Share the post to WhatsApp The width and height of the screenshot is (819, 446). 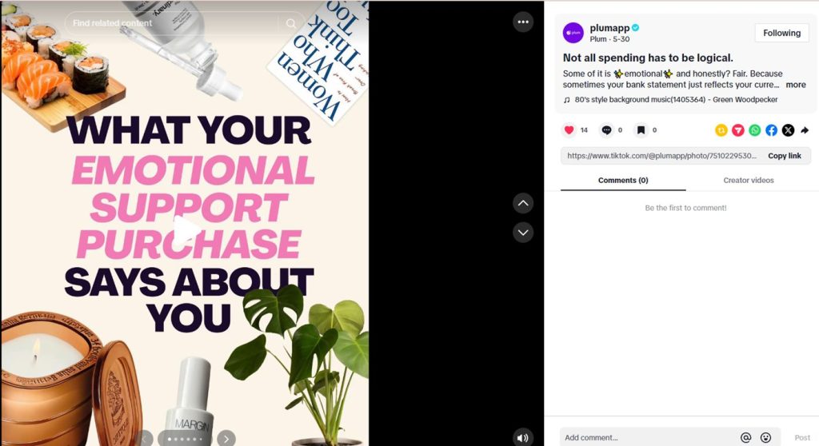tap(755, 130)
